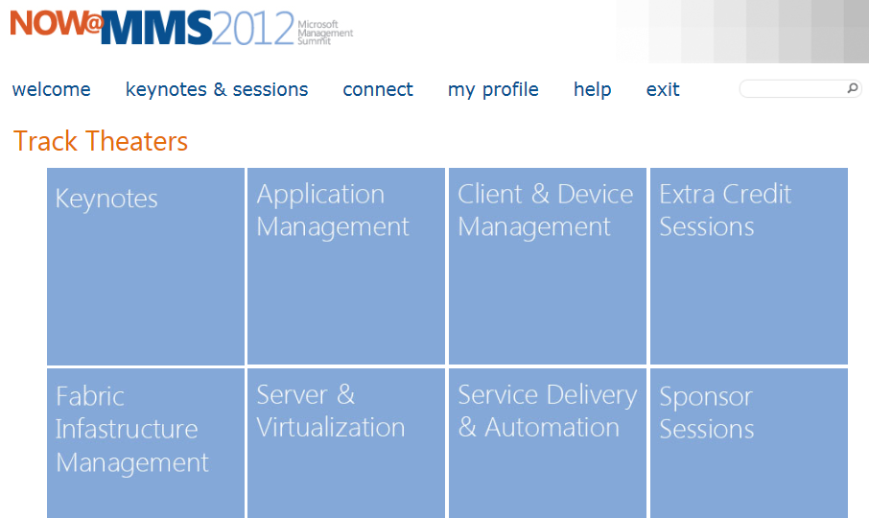
Task: Click the Track Theaters heading
Action: click(x=101, y=142)
